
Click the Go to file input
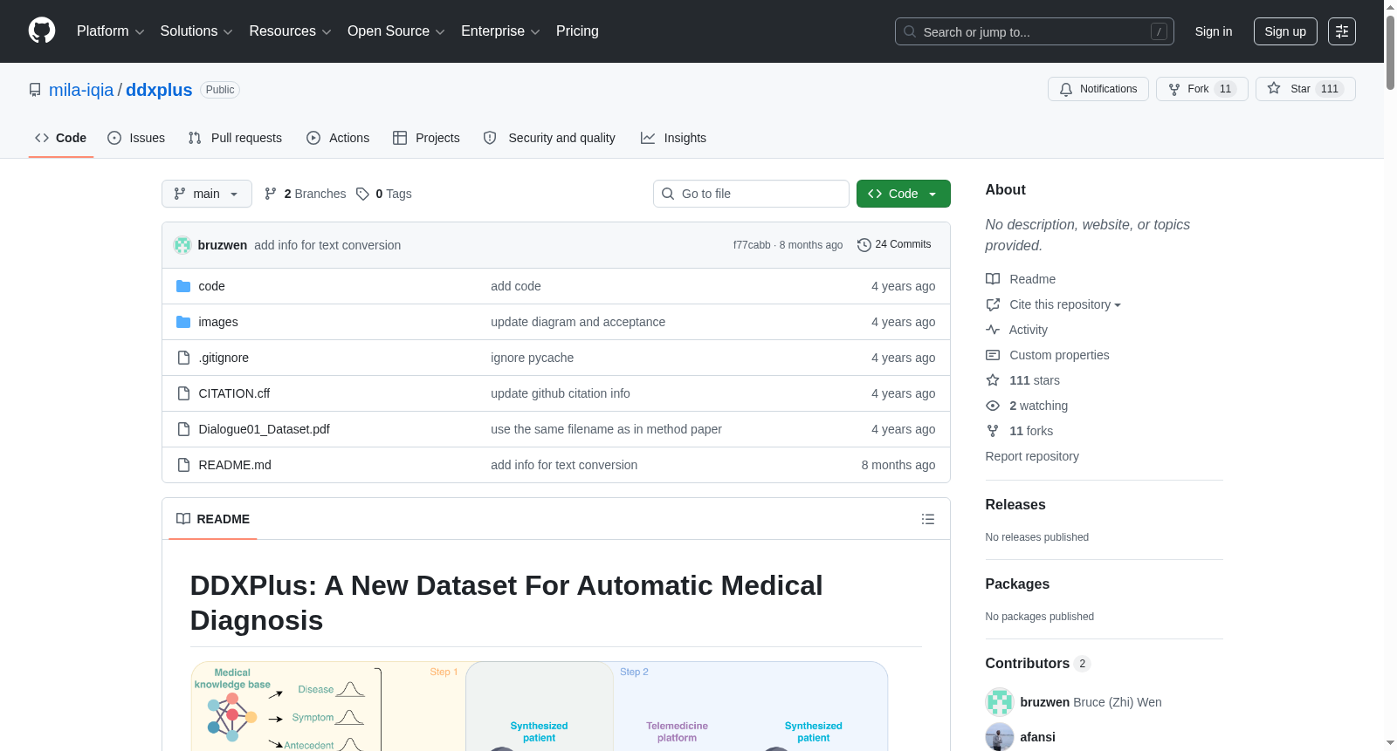(751, 194)
